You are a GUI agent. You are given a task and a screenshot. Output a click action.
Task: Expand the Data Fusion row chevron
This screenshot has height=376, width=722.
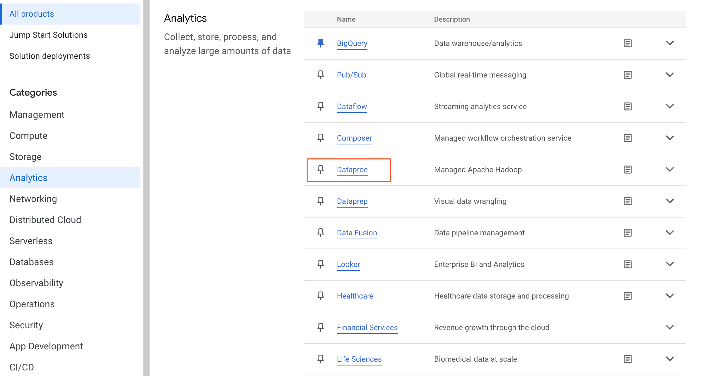(x=670, y=233)
